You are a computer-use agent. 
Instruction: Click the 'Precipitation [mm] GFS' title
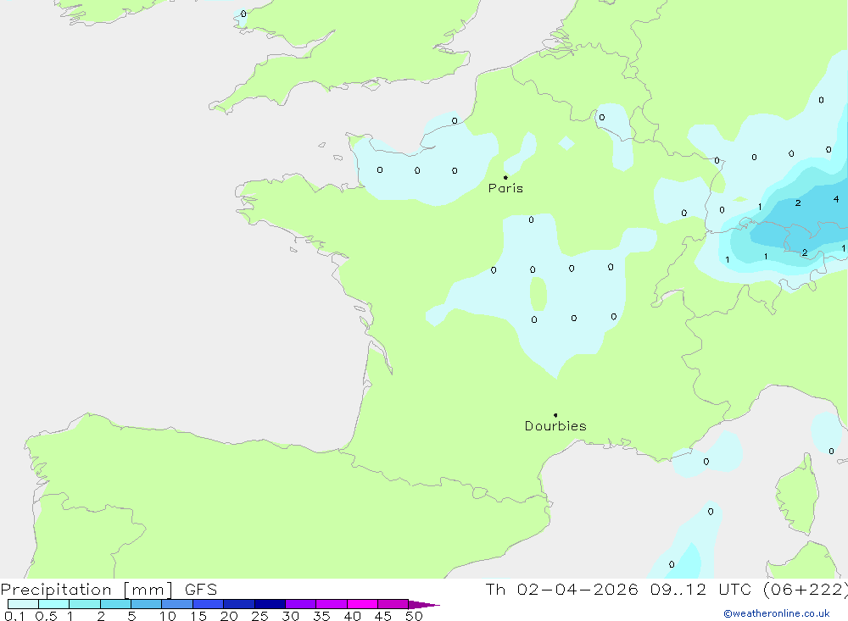109,589
